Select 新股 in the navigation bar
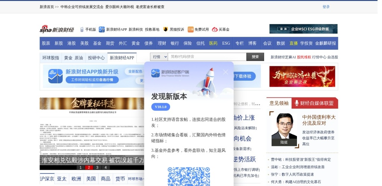The image size is (382, 186). (x=59, y=43)
